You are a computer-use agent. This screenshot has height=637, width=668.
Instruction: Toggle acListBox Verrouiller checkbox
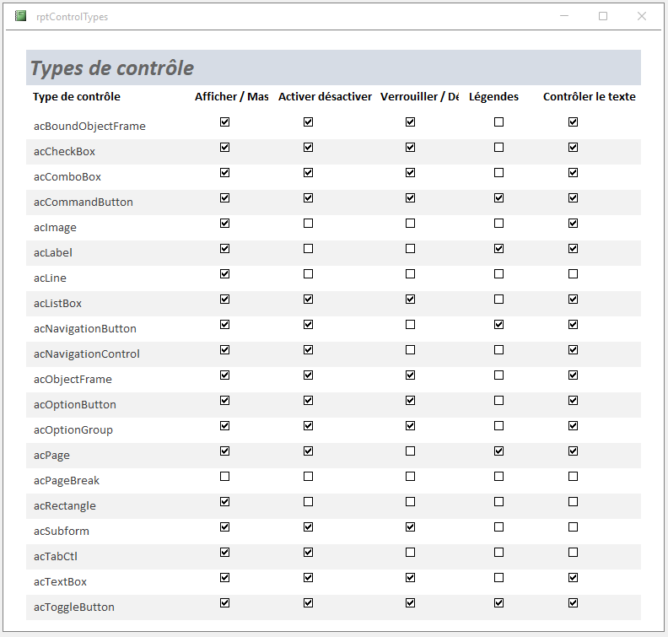pos(410,300)
